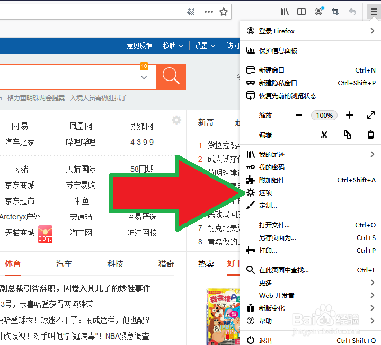The image size is (381, 345).
Task: Click 意见反馈 link
Action: click(139, 46)
